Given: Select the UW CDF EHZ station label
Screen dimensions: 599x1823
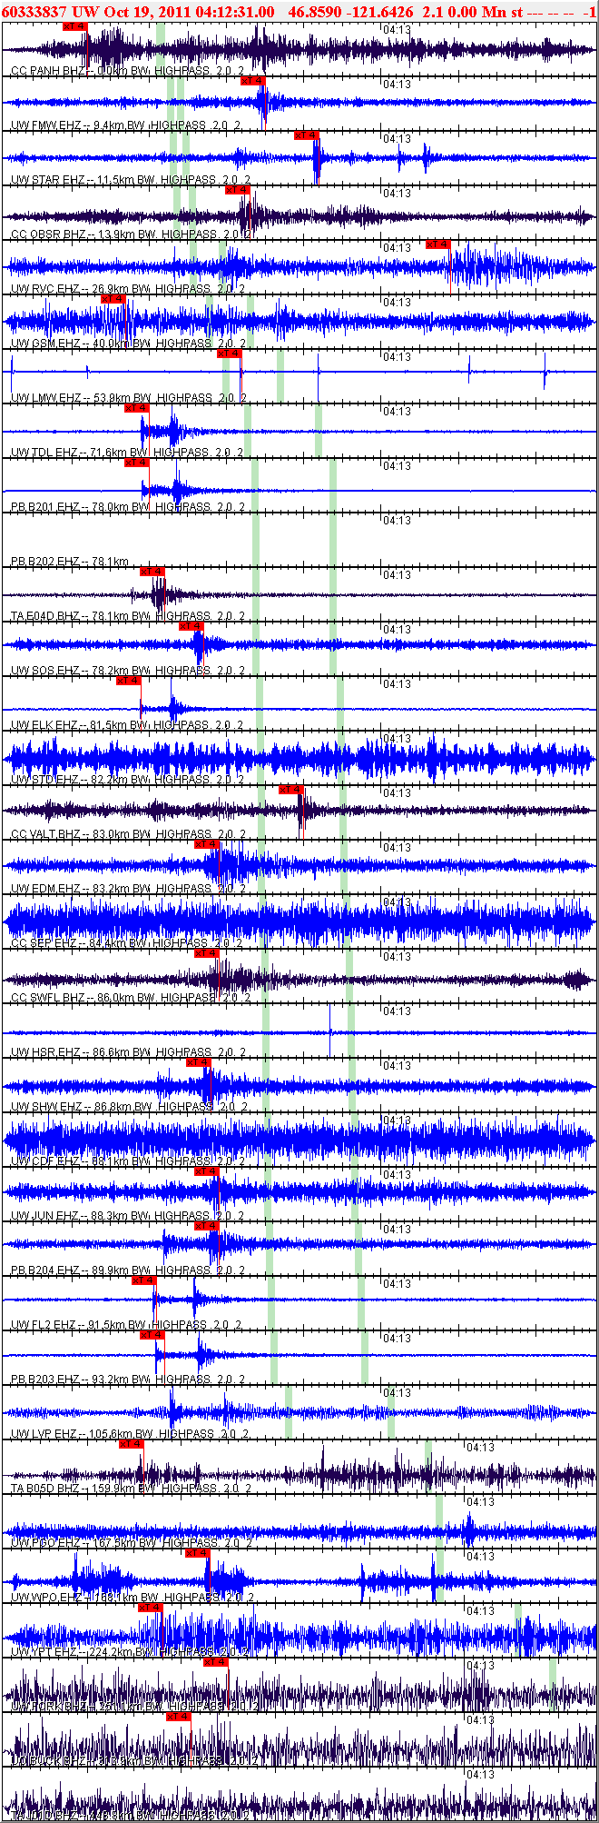Looking at the screenshot, I should [x=45, y=1161].
